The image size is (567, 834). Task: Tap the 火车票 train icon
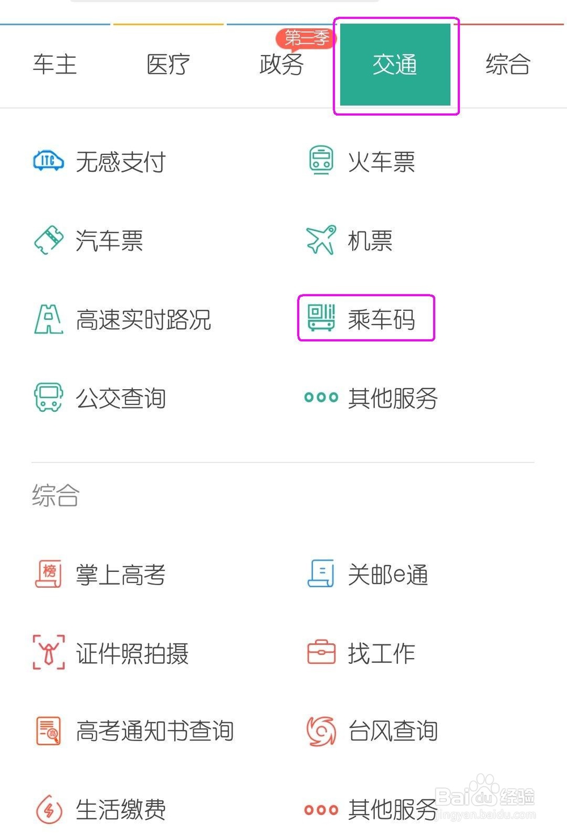tap(321, 161)
